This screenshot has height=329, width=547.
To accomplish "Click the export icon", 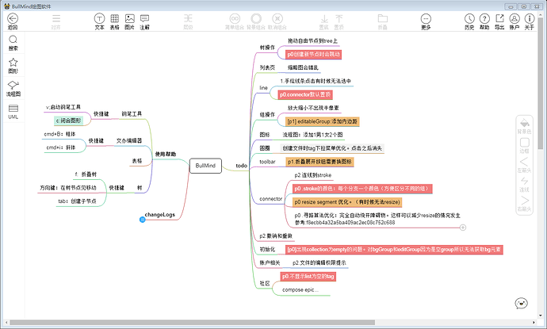I will 499,18.
